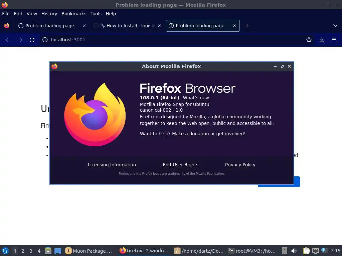Viewport: 342px width, 256px height.
Task: Reload the current page
Action: pyautogui.click(x=32, y=40)
